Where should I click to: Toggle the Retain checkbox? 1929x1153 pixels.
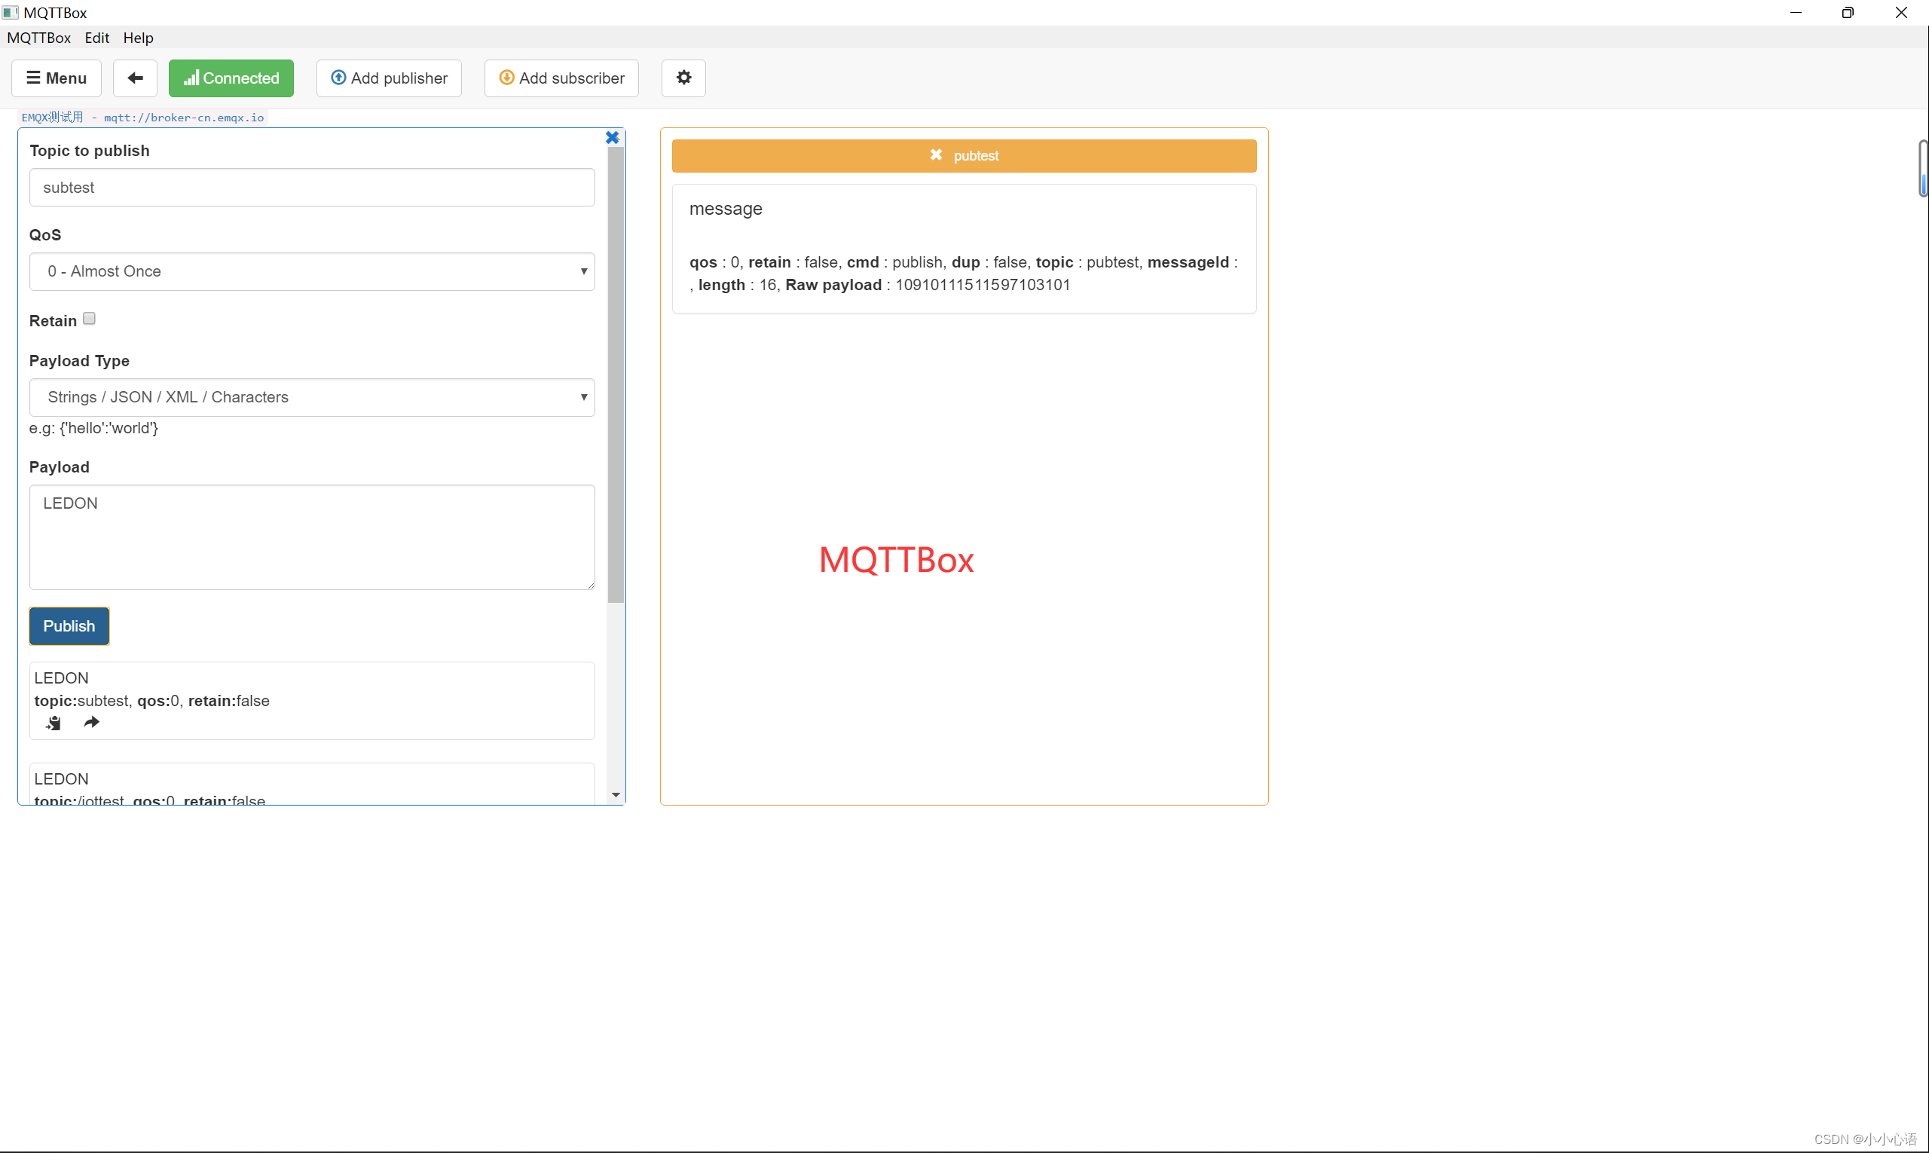coord(90,319)
